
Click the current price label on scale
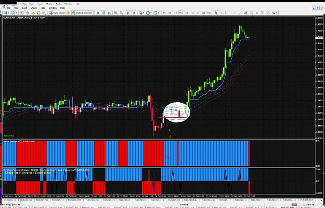coord(319,38)
